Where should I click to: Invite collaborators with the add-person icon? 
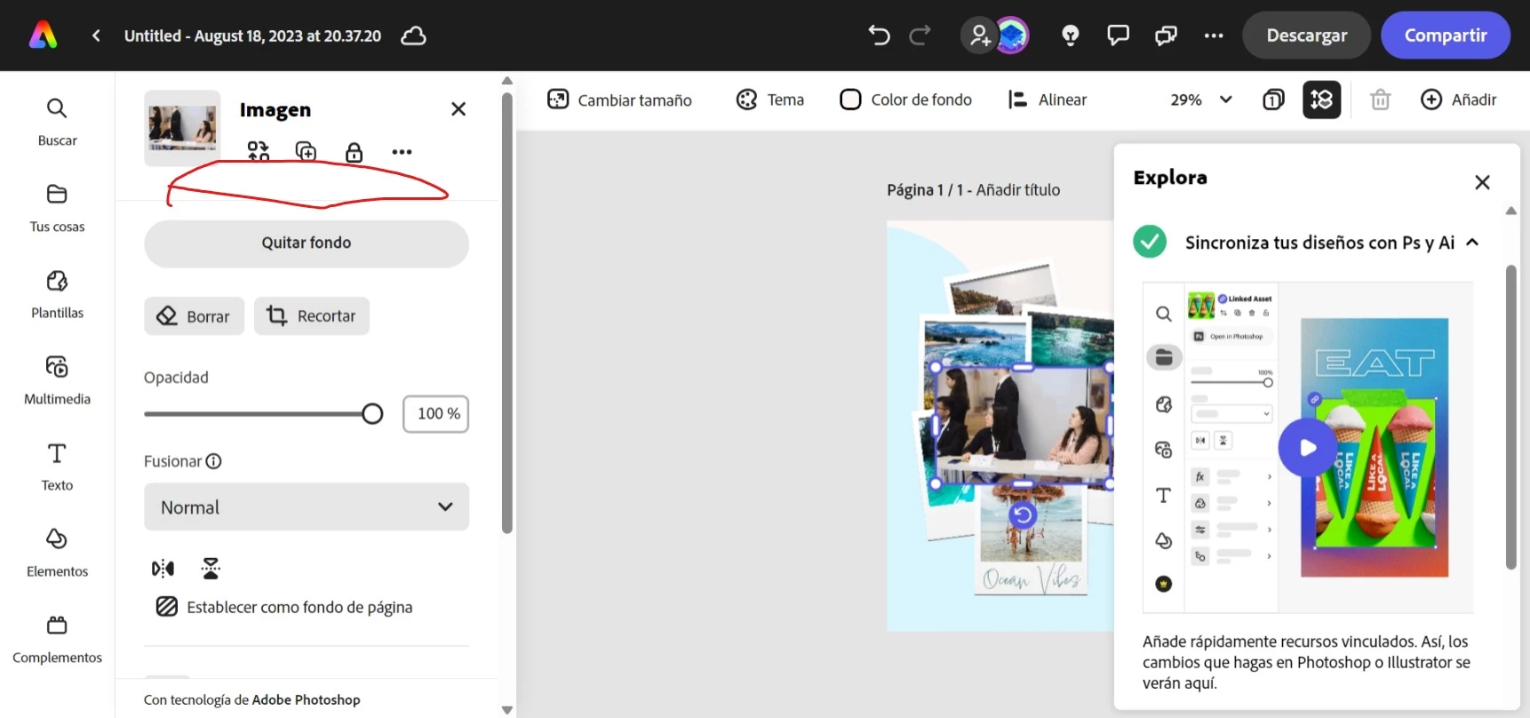979,36
